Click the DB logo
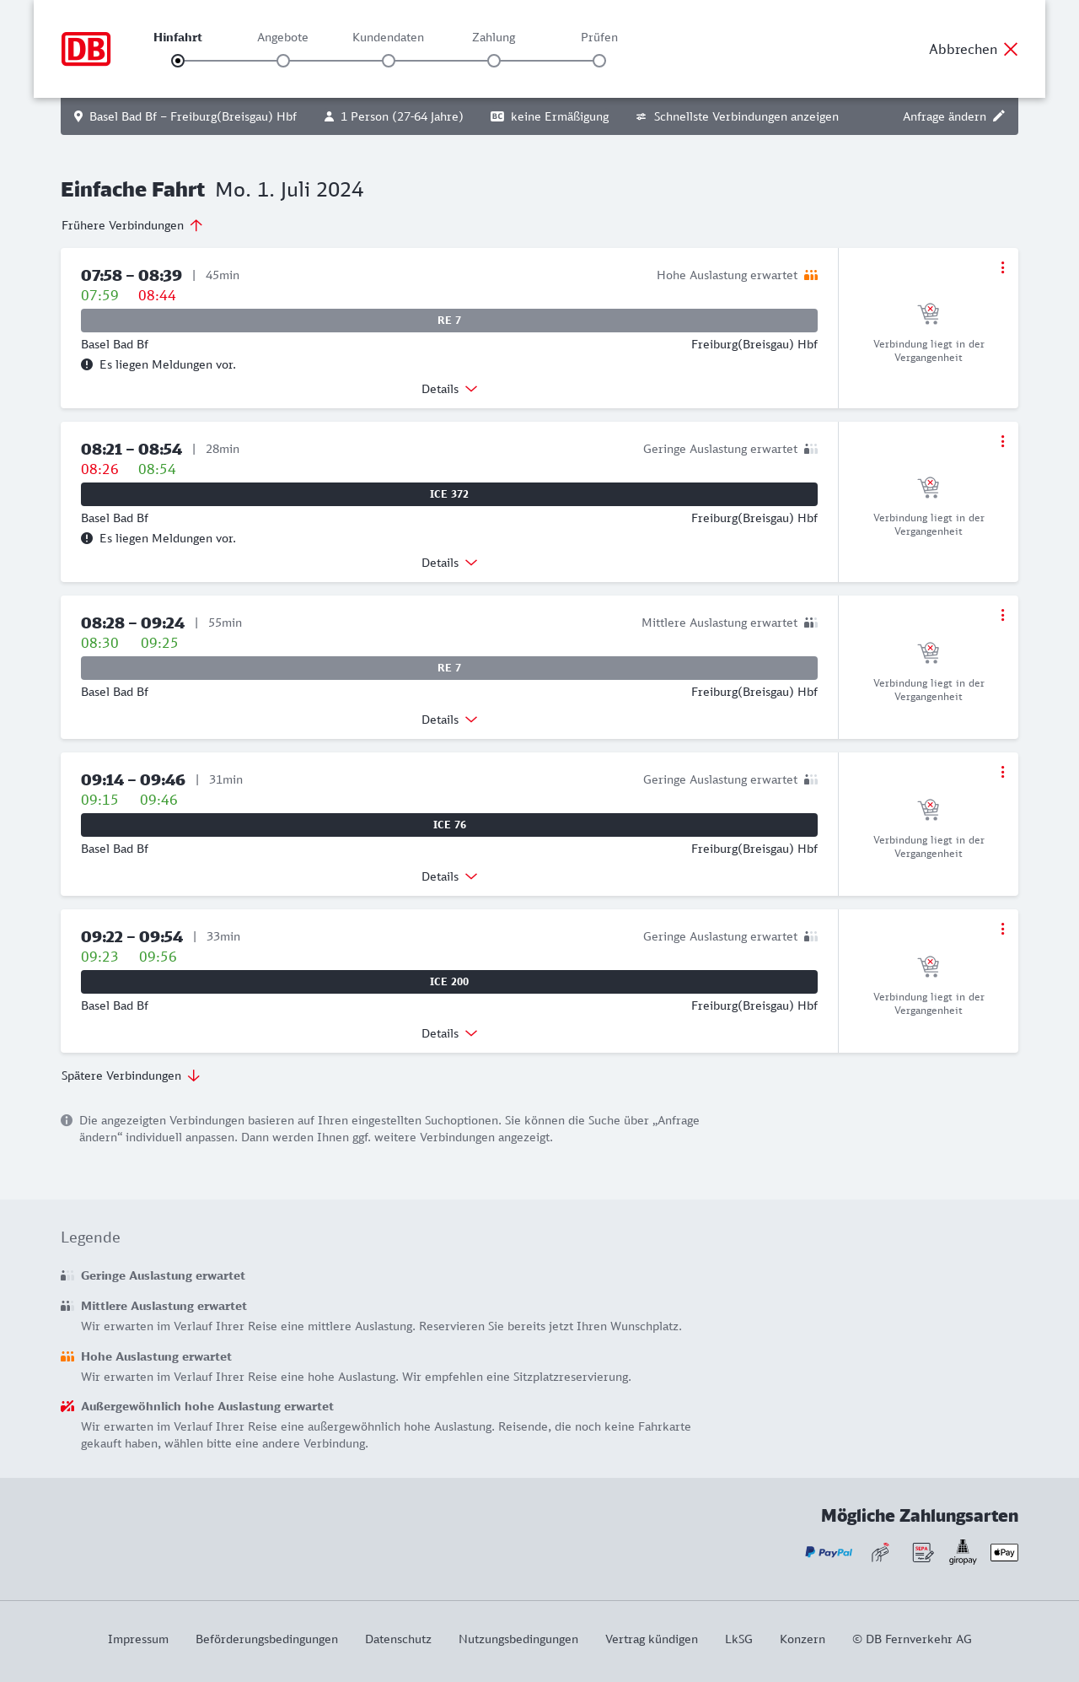Viewport: 1079px width, 1682px height. [86, 49]
